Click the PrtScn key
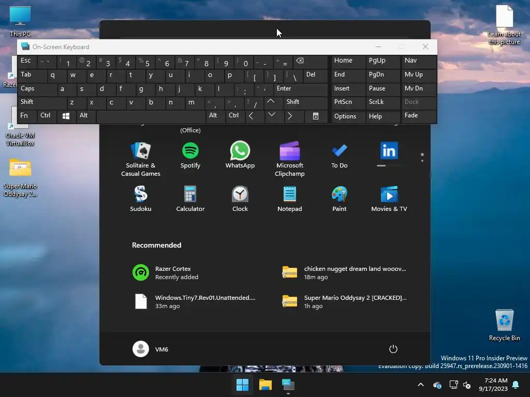530x397 pixels. [348, 103]
